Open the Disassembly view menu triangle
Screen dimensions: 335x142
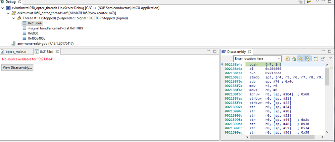[x=331, y=58]
